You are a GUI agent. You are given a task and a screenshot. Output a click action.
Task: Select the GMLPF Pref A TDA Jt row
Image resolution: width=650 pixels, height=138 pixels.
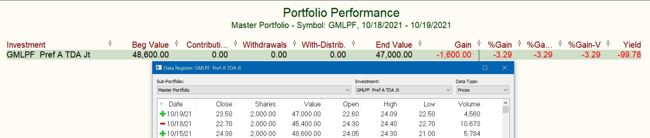tap(324, 55)
